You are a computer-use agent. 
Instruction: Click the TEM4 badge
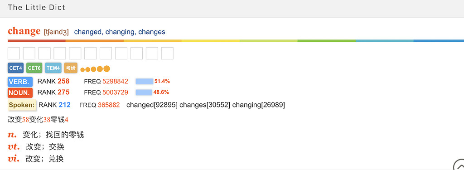pyautogui.click(x=53, y=68)
